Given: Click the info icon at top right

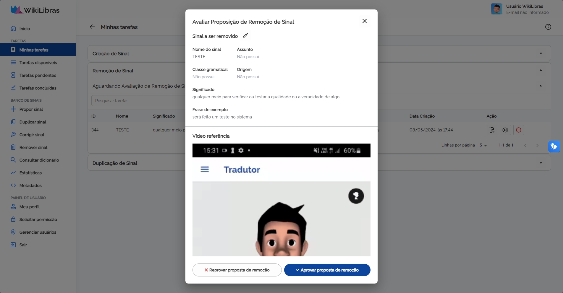Looking at the screenshot, I should (548, 27).
